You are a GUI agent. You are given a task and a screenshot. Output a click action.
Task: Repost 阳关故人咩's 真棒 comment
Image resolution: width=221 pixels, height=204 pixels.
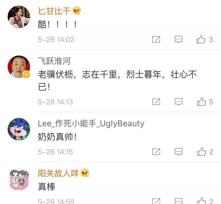click(x=156, y=201)
